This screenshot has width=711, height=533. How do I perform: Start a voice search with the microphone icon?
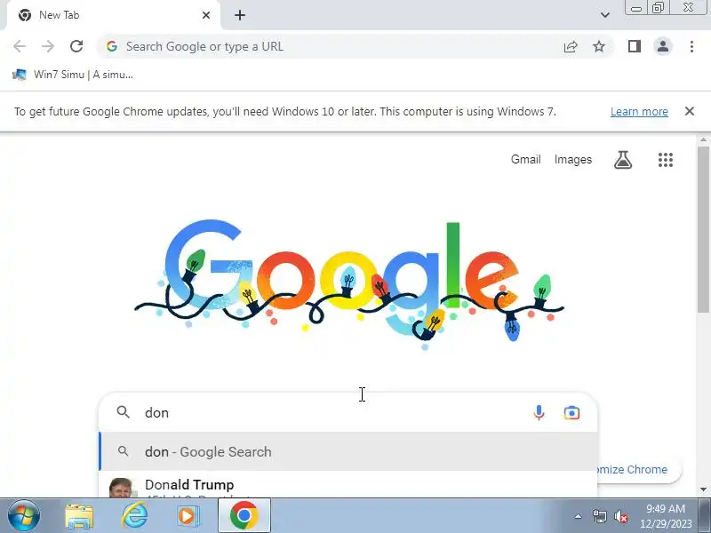click(539, 412)
